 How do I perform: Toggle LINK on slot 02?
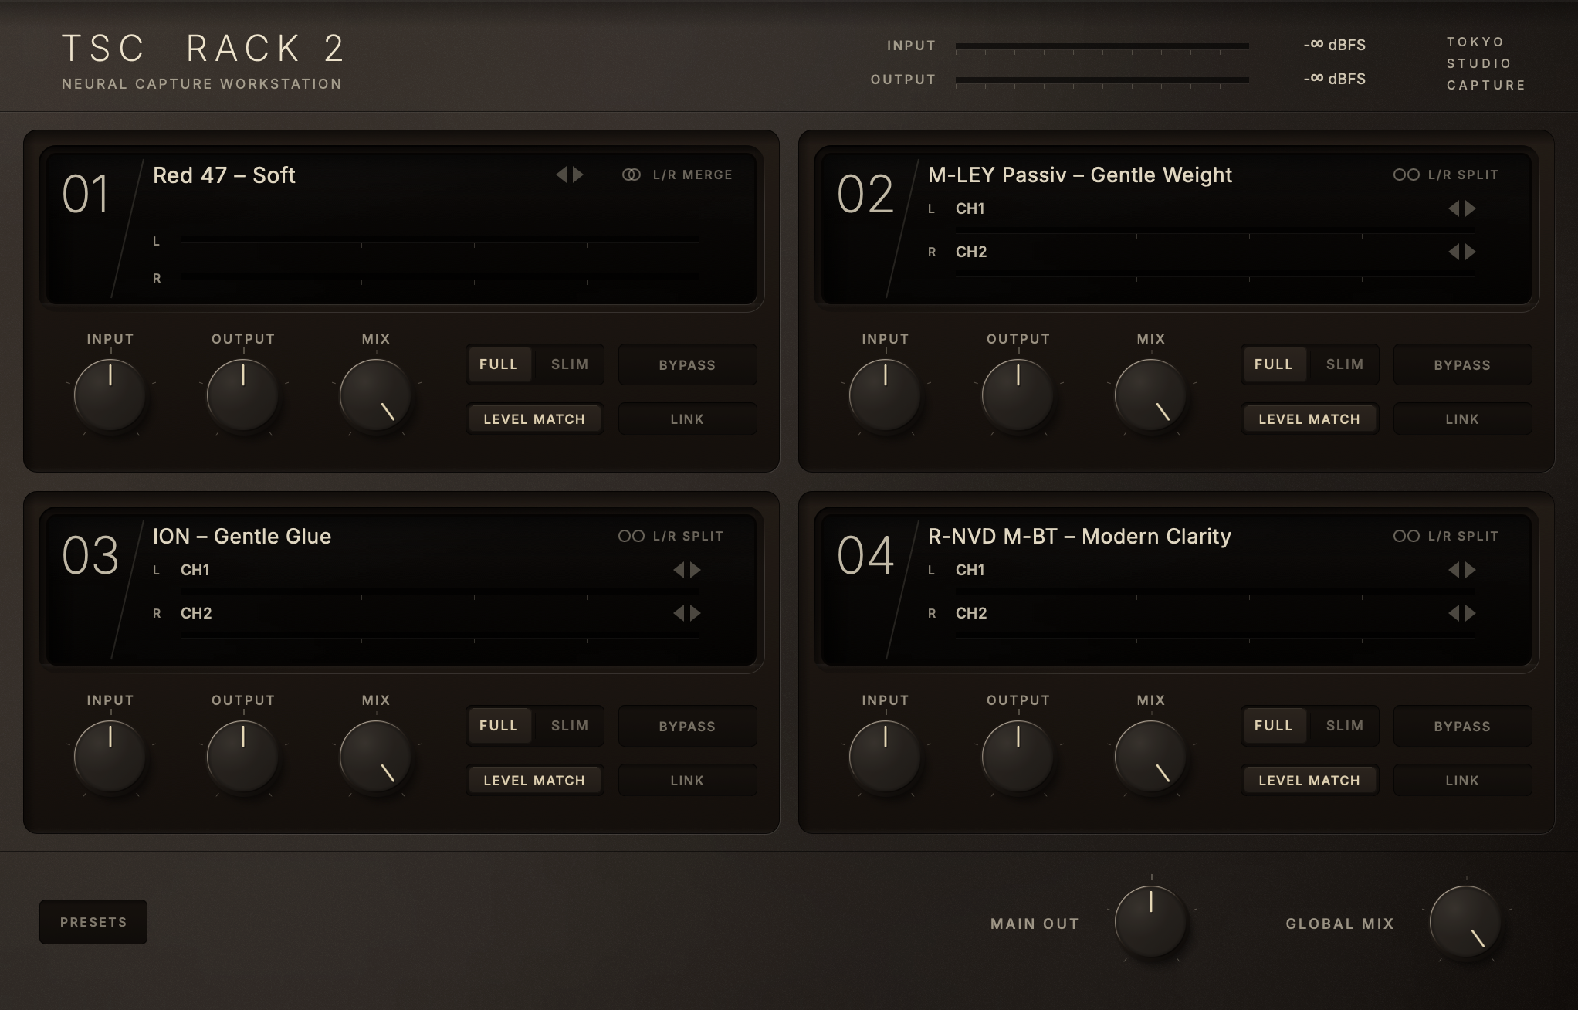[1462, 419]
